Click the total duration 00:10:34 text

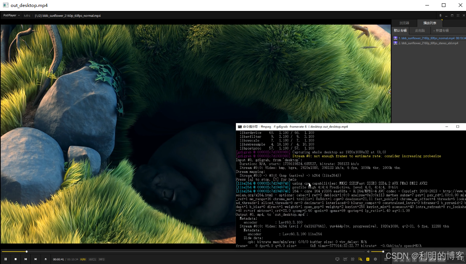(x=73, y=259)
